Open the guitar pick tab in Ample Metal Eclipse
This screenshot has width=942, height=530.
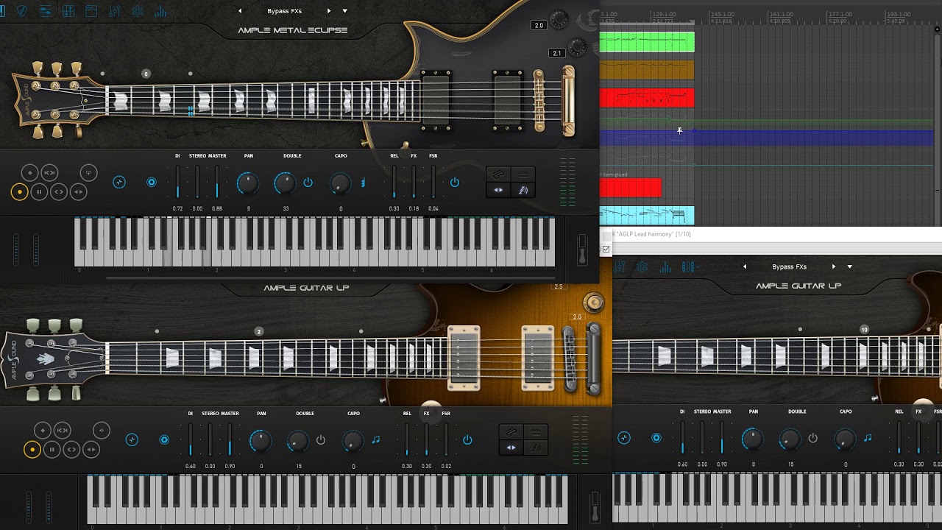click(22, 11)
